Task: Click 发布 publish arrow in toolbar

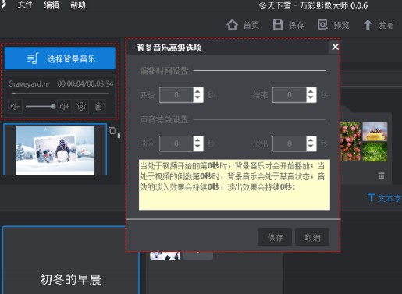Action: coord(379,25)
